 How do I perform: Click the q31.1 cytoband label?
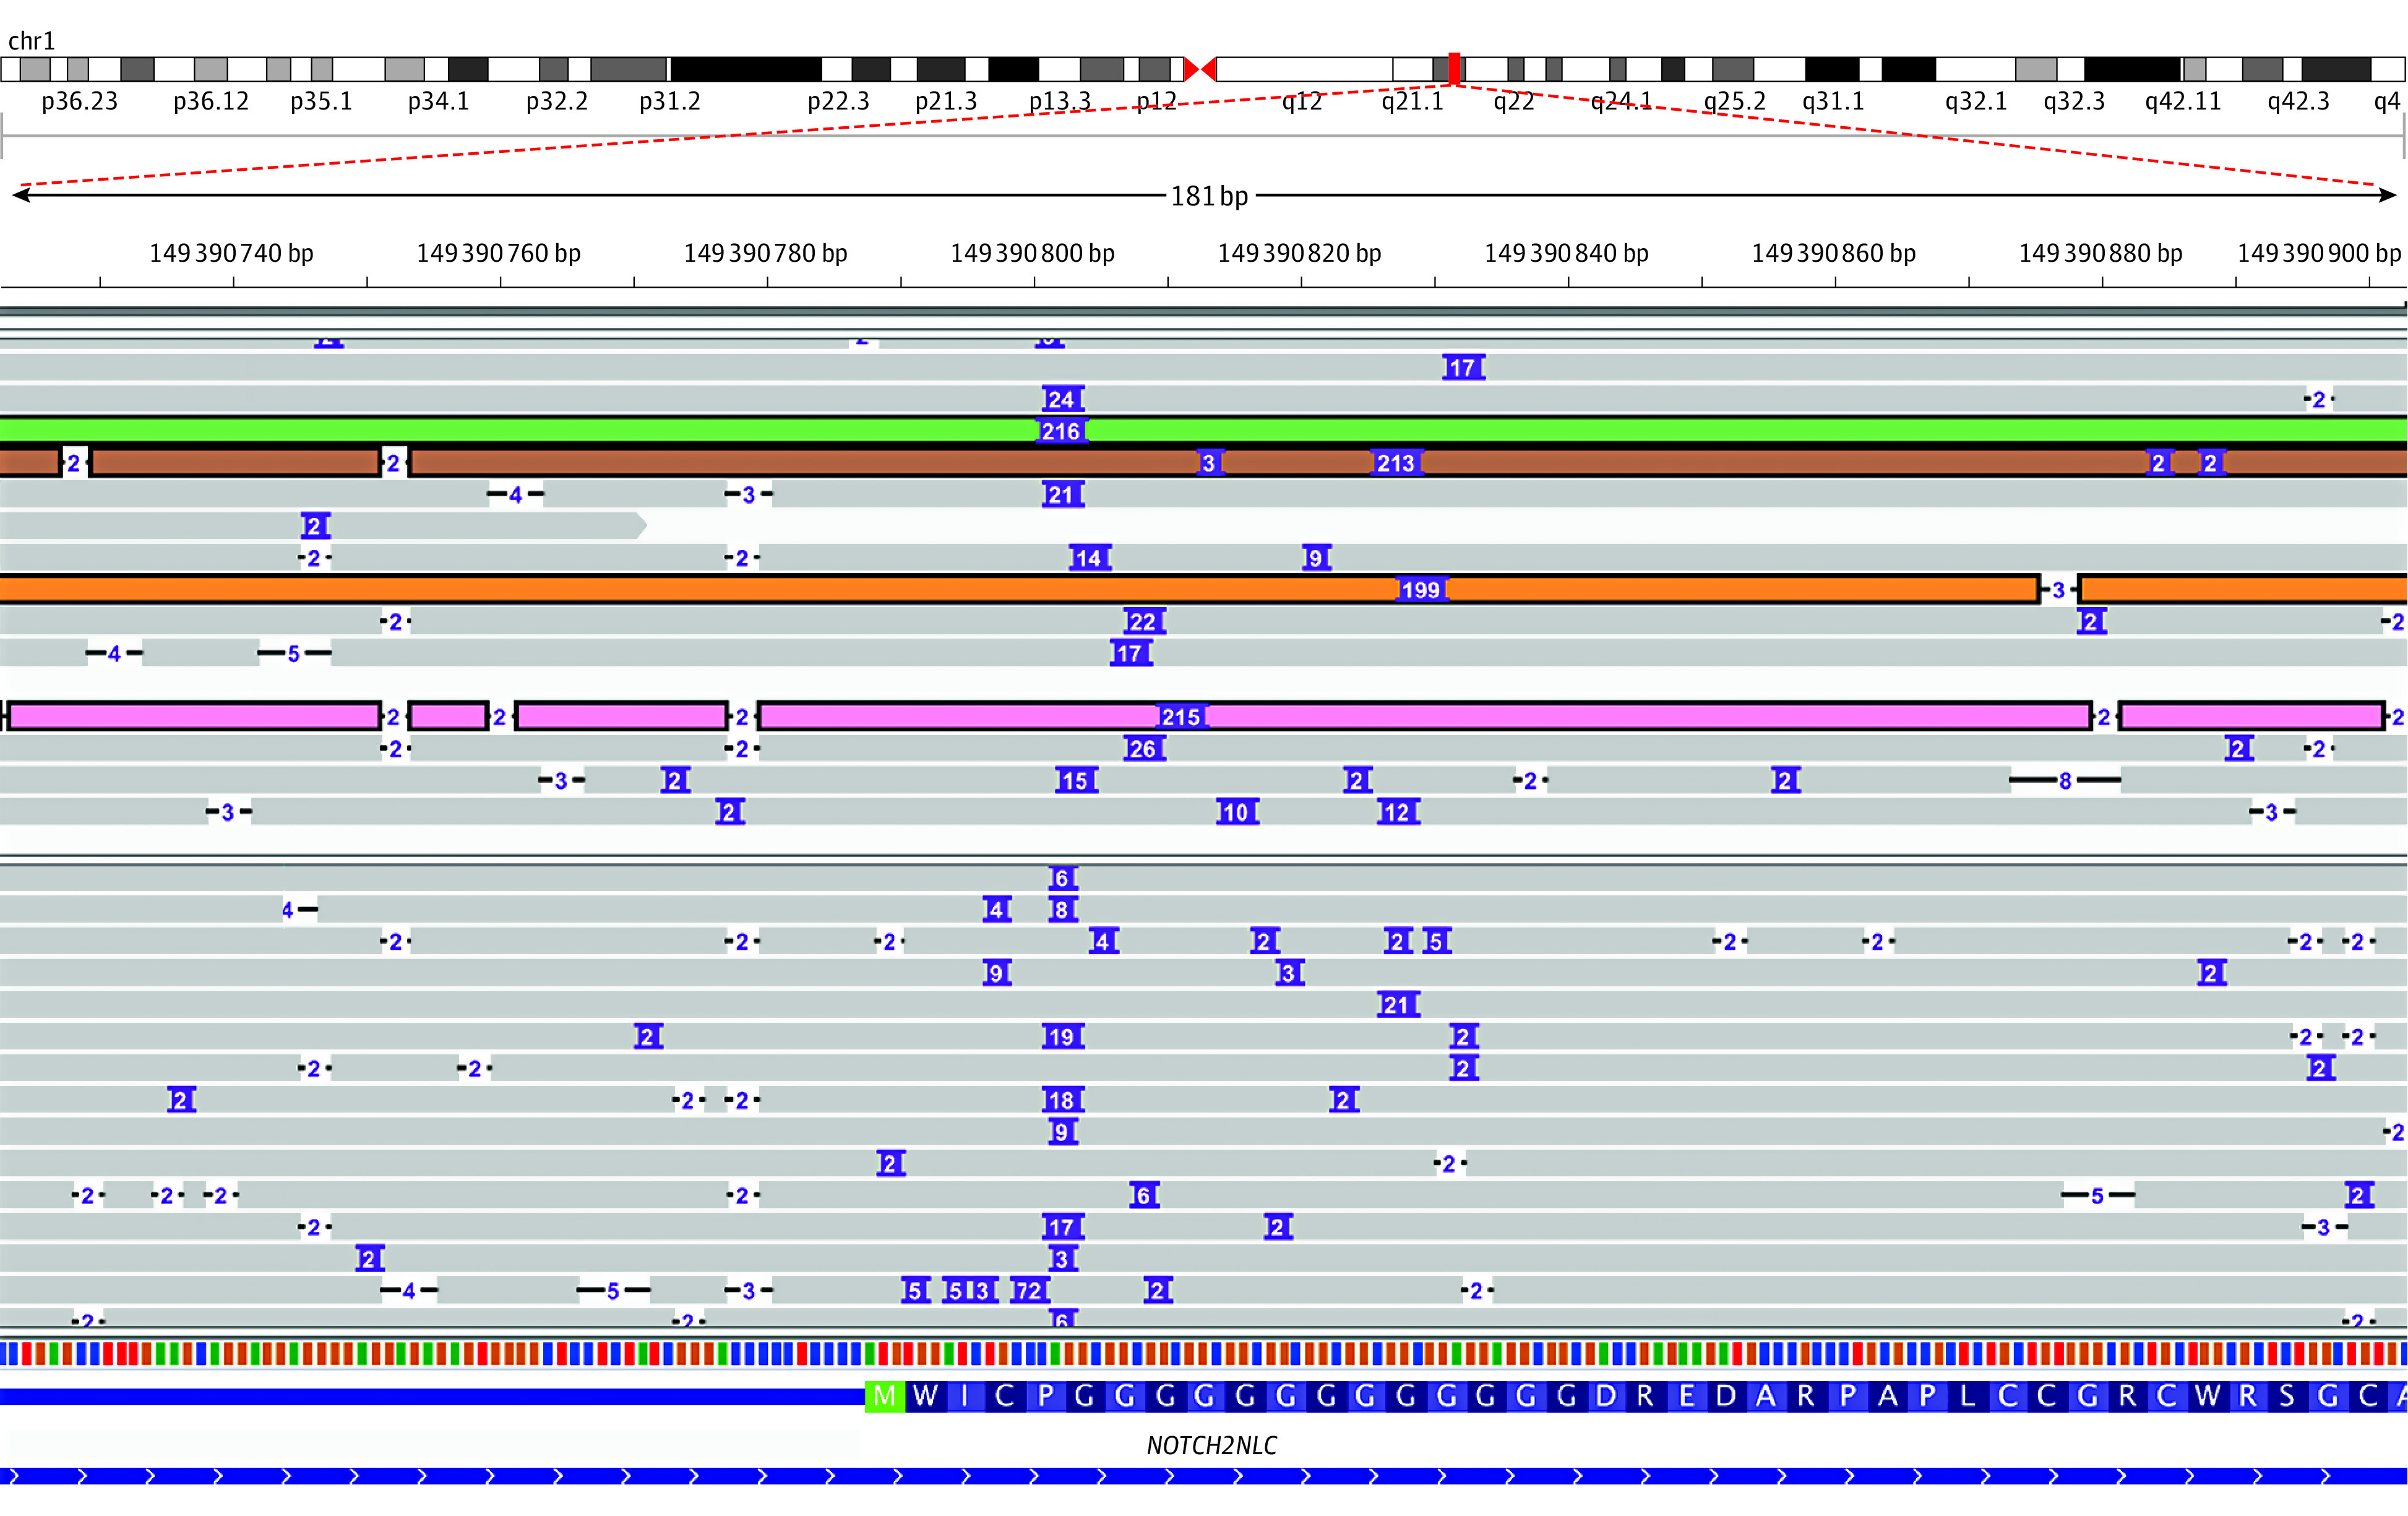point(1833,101)
